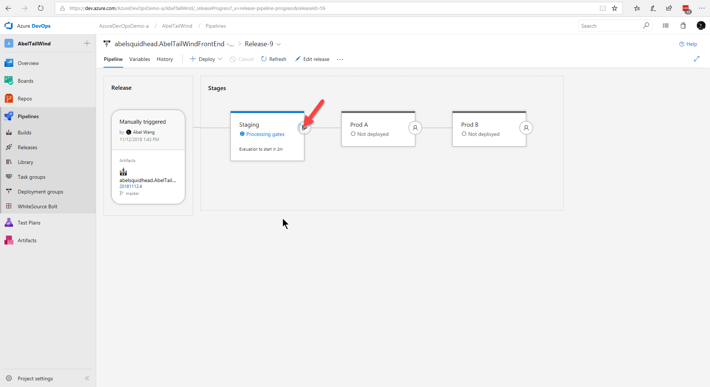
Task: Switch to the Variables tab
Action: tap(139, 59)
